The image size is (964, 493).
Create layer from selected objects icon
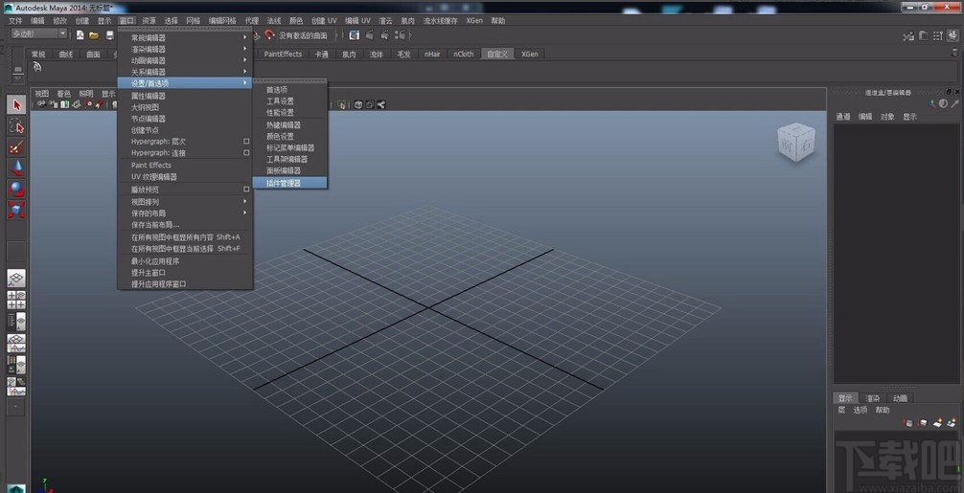tap(952, 422)
